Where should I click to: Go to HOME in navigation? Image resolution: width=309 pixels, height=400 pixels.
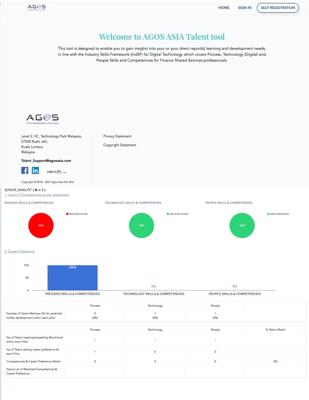pos(224,8)
